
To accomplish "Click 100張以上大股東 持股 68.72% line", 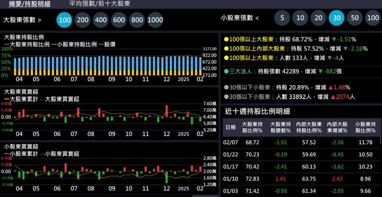I will coord(290,39).
